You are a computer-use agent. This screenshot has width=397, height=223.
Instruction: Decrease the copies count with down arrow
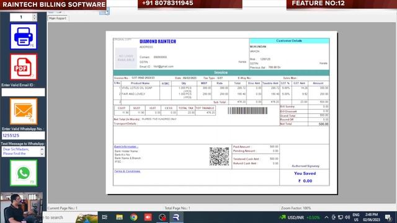click(x=35, y=19)
